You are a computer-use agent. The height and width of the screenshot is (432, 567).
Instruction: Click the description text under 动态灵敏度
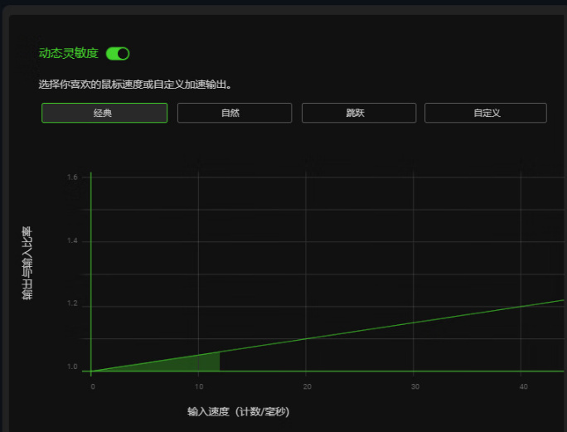(135, 85)
